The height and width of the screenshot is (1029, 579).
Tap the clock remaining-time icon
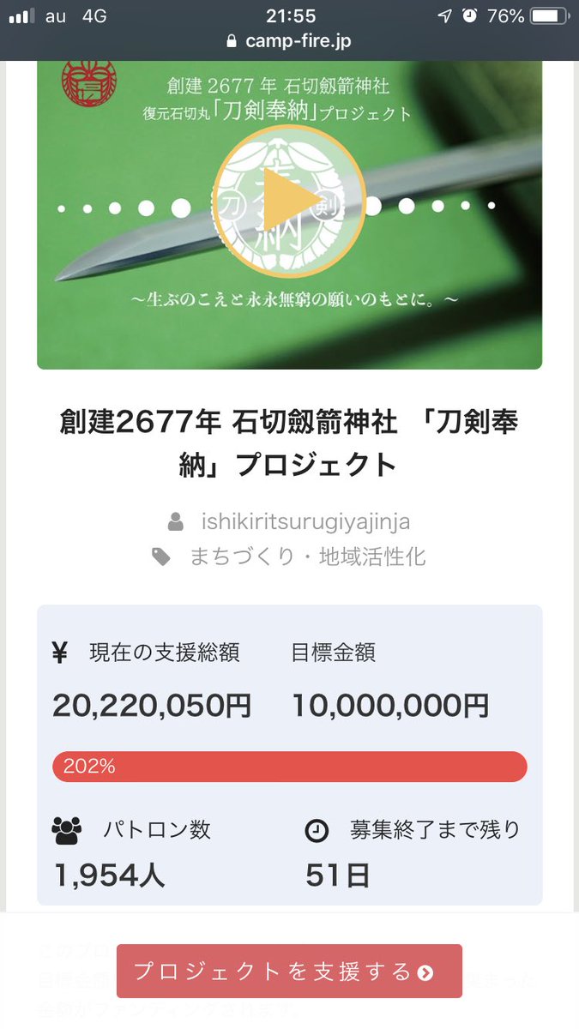pos(317,830)
